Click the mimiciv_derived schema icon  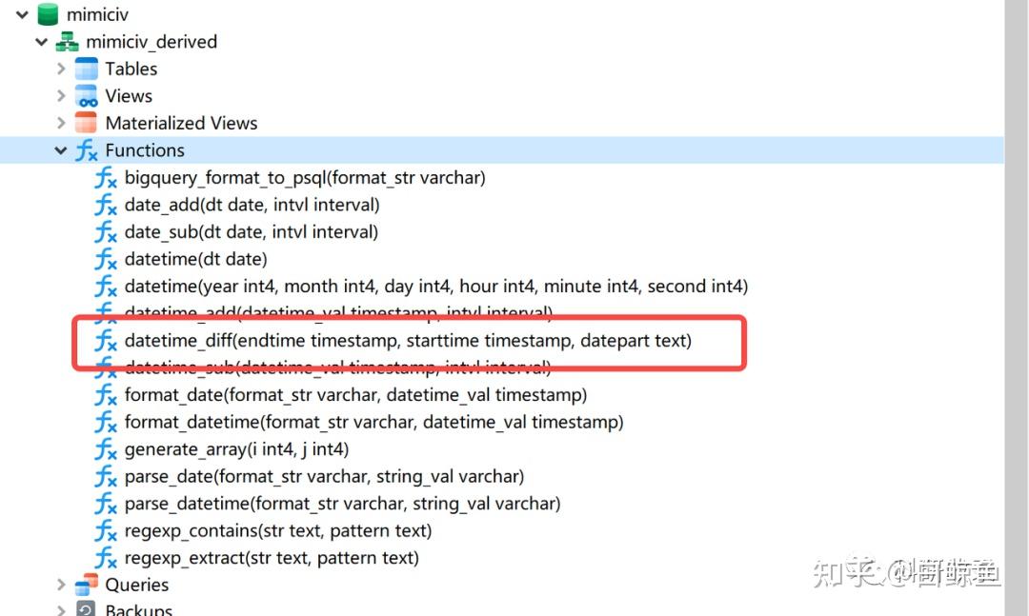pos(67,42)
